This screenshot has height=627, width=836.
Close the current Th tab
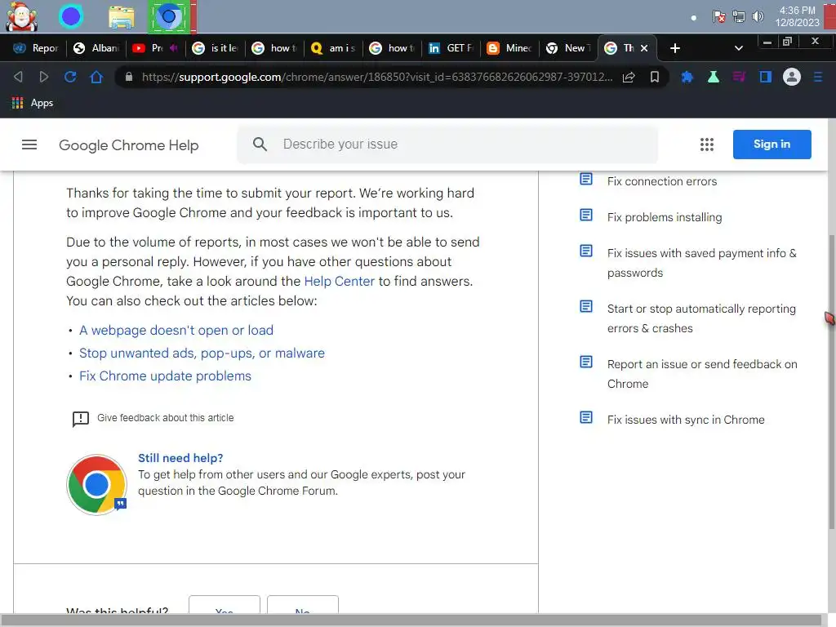pos(644,48)
